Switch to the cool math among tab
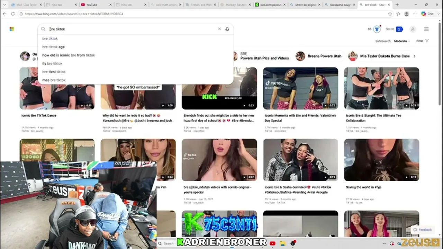The image size is (443, 249). [166, 5]
